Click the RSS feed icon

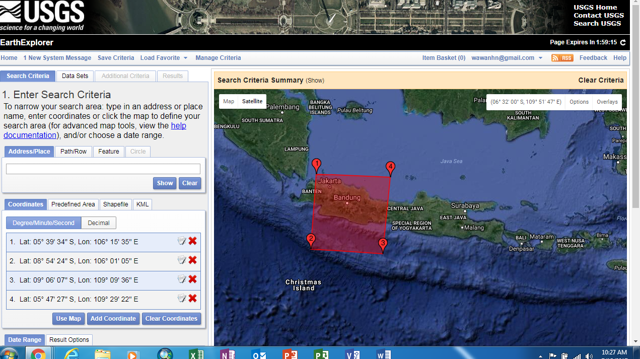point(561,58)
